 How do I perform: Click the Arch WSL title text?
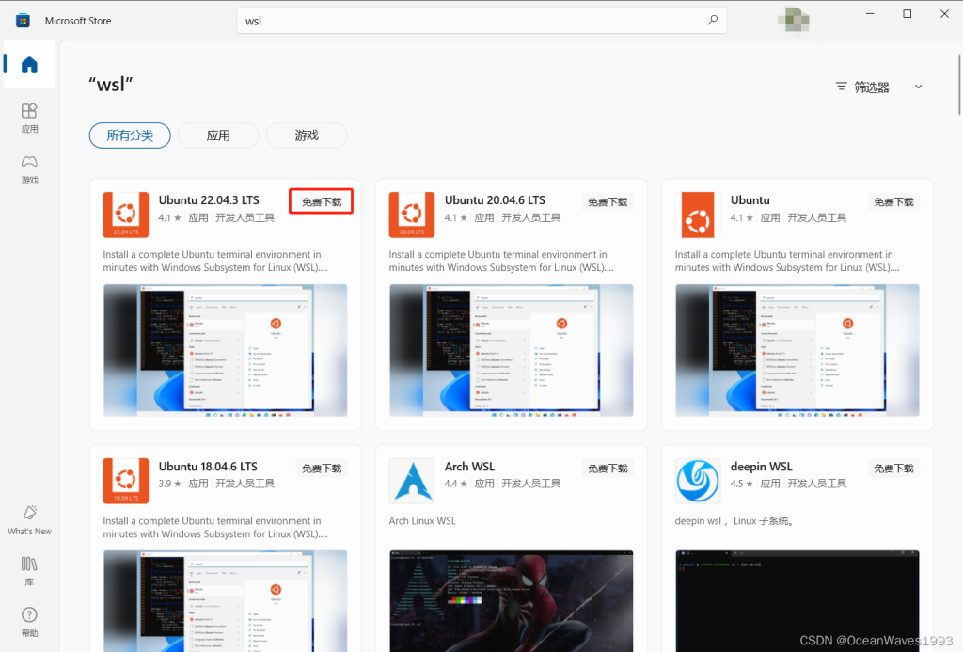470,467
